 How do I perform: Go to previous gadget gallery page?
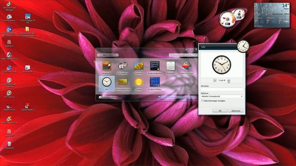pyautogui.click(x=99, y=55)
